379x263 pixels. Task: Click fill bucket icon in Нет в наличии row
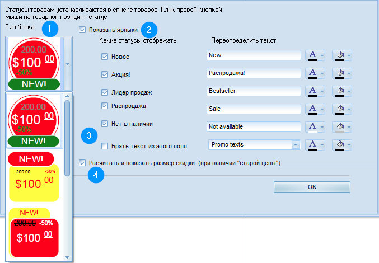340,127
